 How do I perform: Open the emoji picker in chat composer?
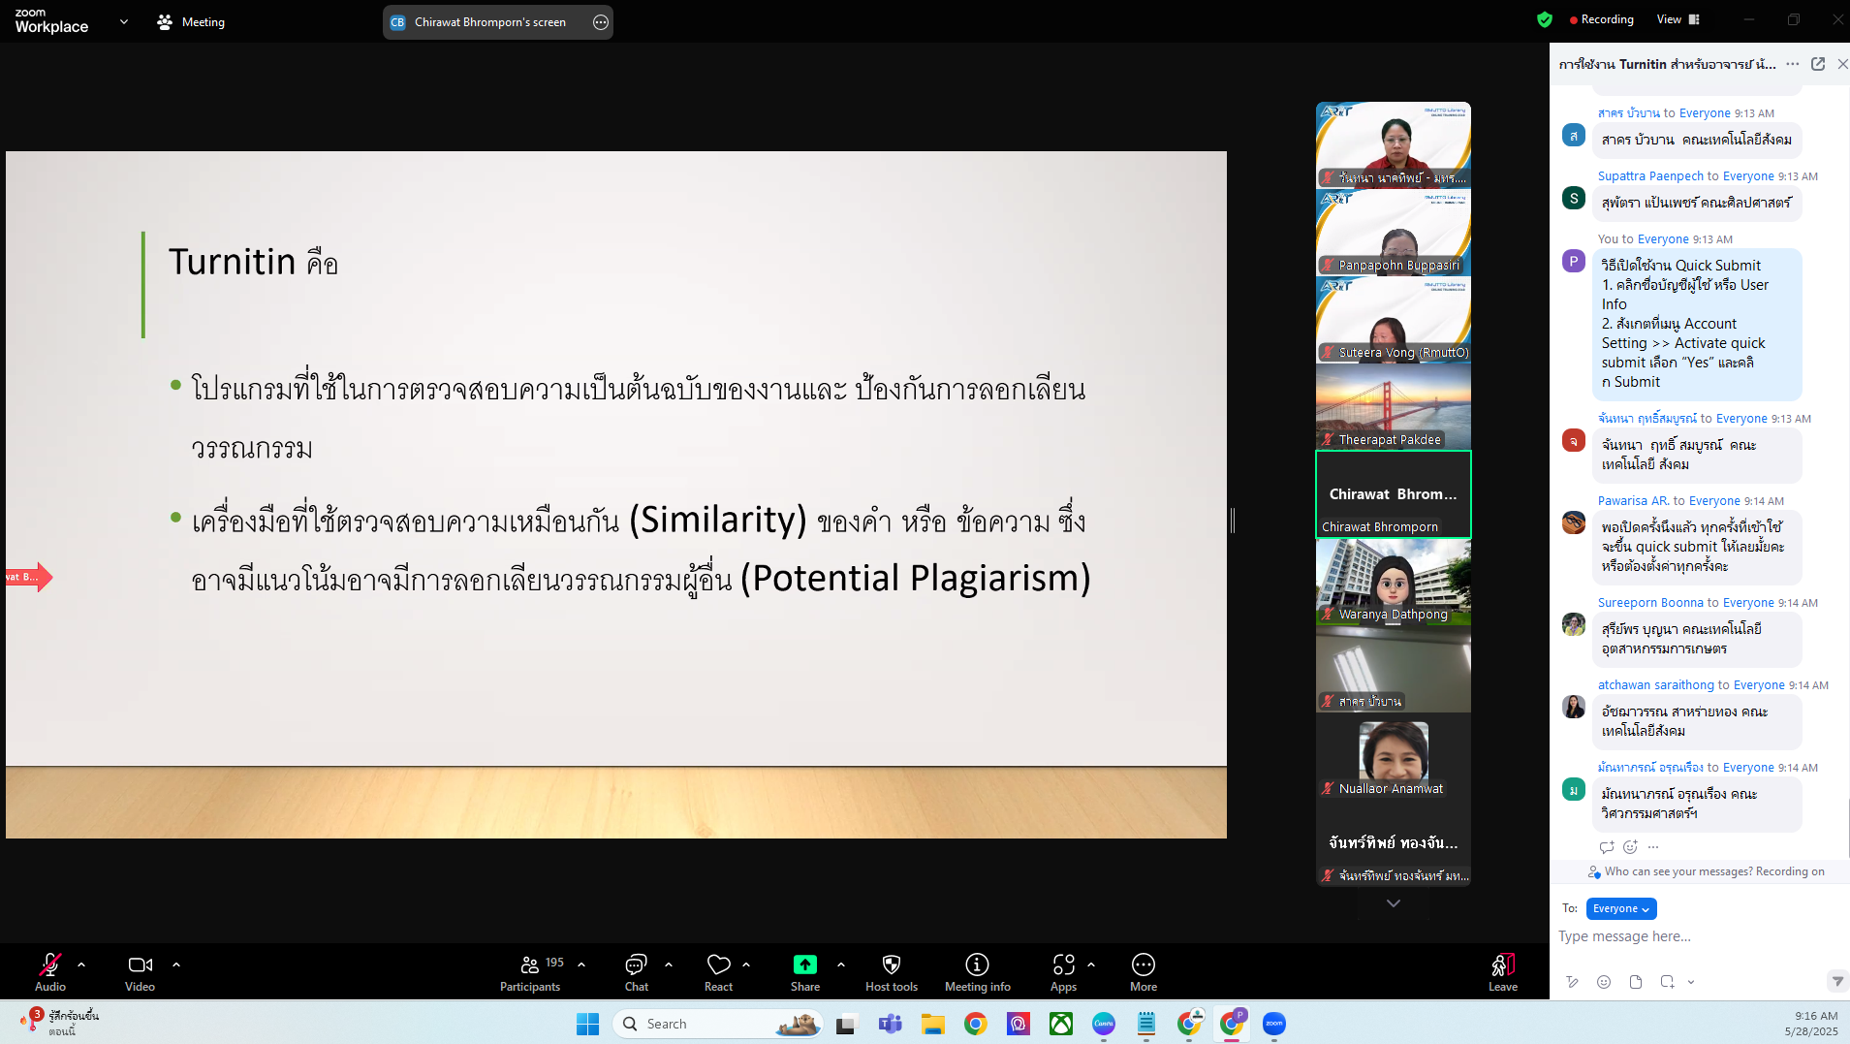tap(1604, 982)
